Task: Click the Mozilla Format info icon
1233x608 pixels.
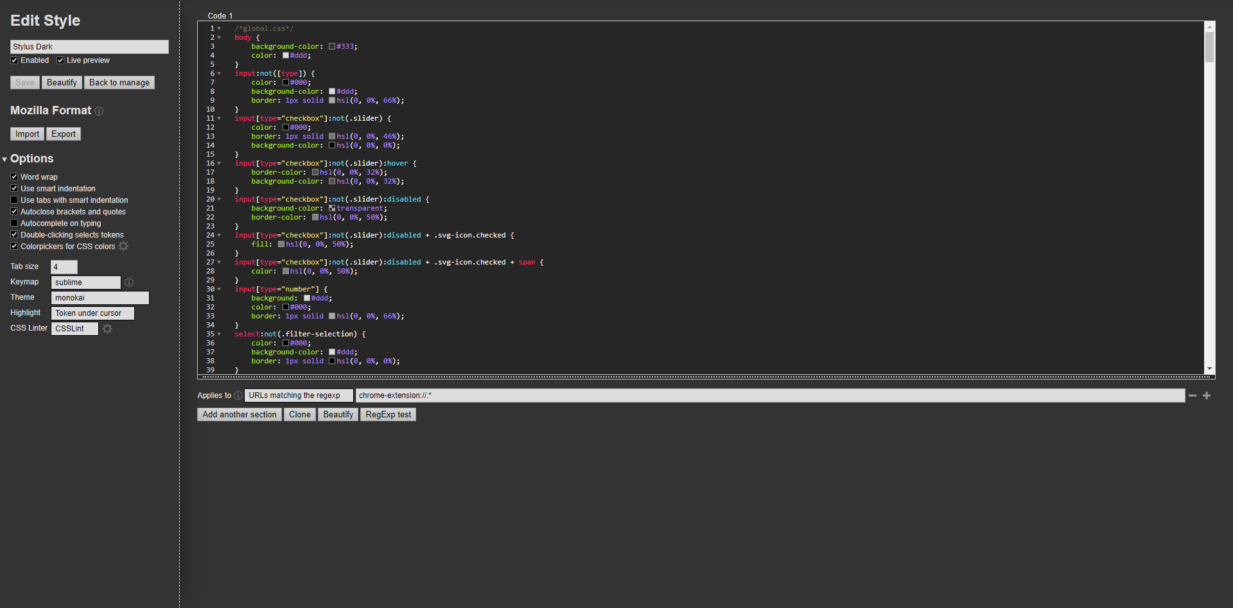Action: [x=99, y=111]
